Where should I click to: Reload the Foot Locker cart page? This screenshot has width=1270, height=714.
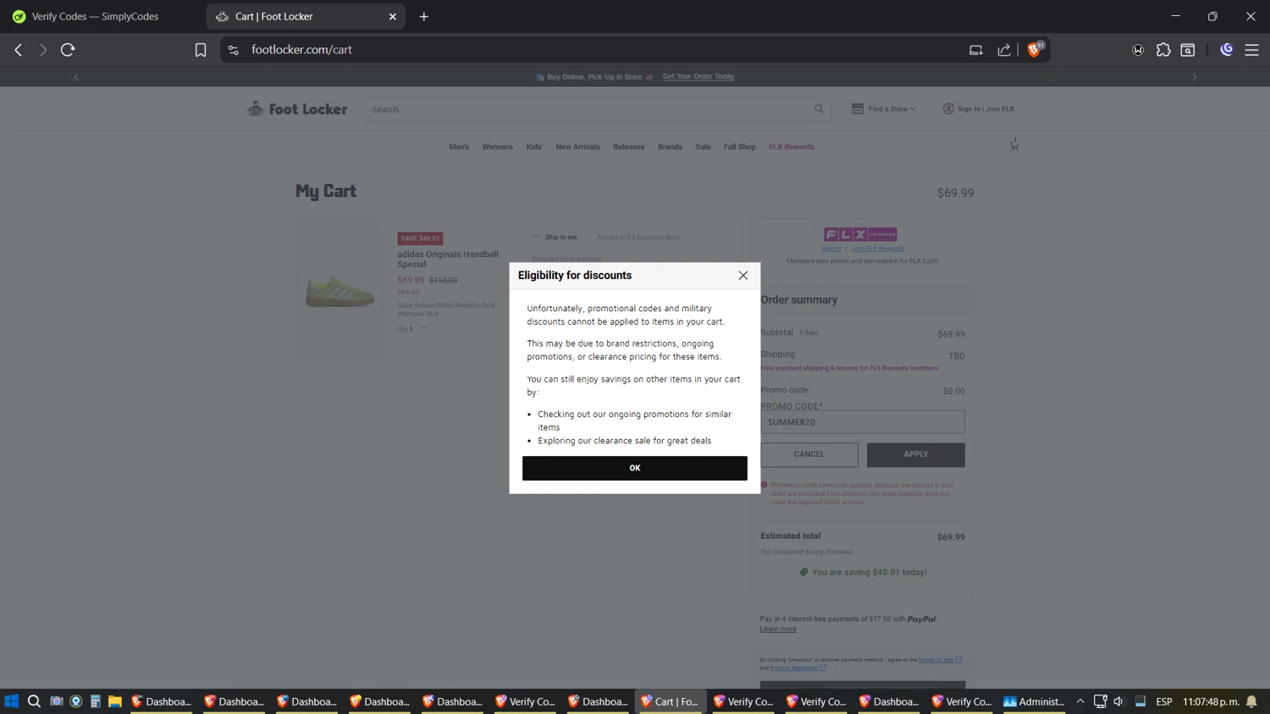point(68,50)
